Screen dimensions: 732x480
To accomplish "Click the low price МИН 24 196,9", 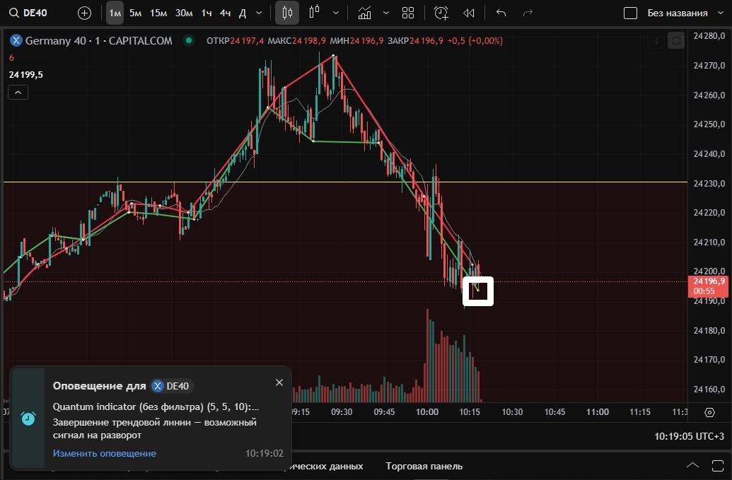I will (x=356, y=40).
